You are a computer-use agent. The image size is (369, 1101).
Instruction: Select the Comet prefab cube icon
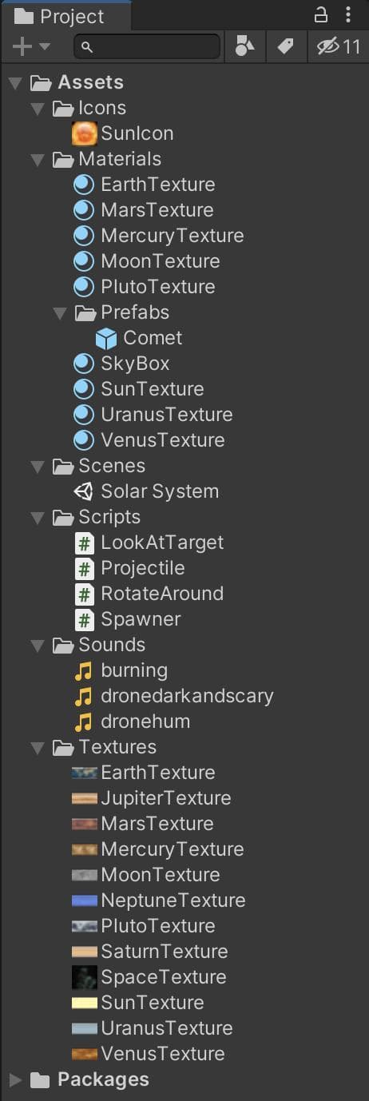[106, 339]
